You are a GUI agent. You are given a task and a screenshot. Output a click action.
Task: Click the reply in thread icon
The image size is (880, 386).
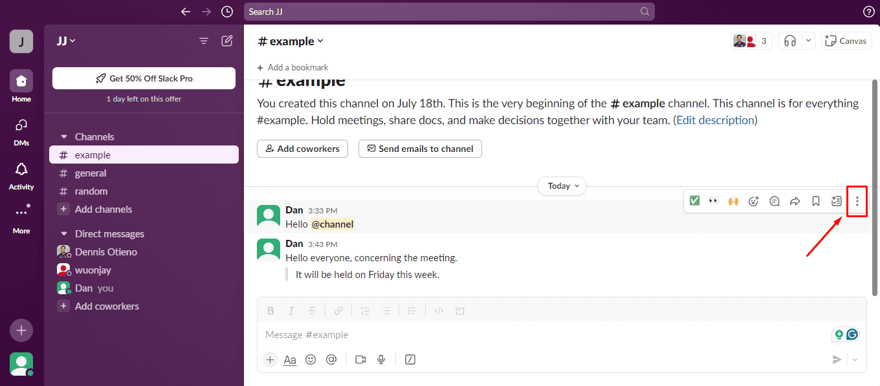(775, 201)
